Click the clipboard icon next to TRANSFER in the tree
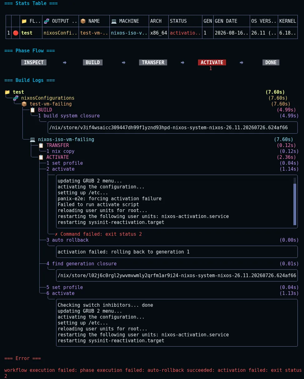 [x=41, y=145]
